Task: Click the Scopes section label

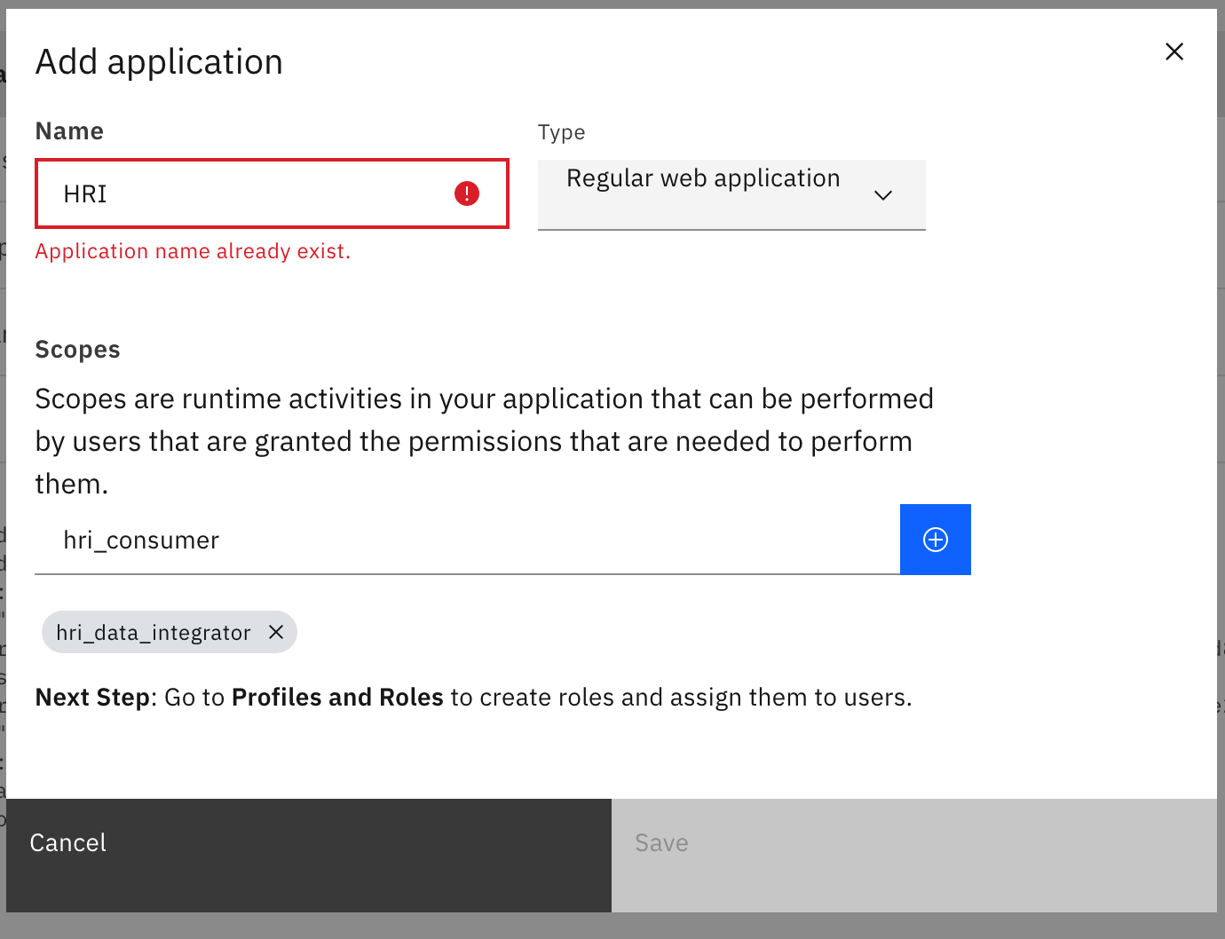Action: coord(77,350)
